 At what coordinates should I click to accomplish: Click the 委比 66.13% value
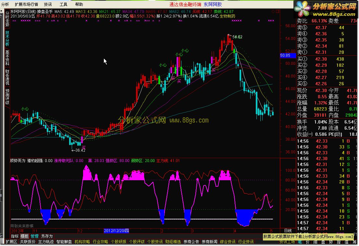coord(319,21)
